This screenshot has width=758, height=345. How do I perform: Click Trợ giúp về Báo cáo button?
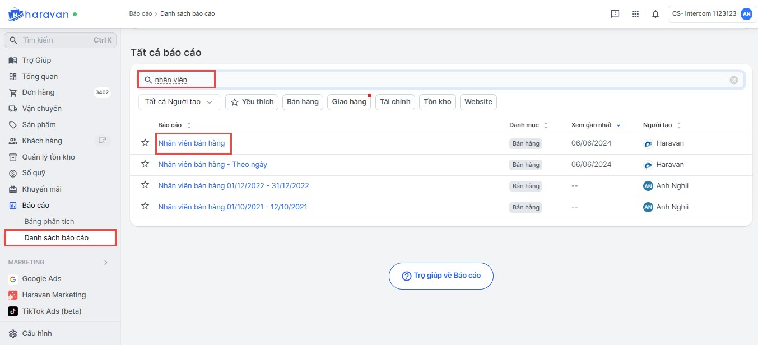point(441,276)
